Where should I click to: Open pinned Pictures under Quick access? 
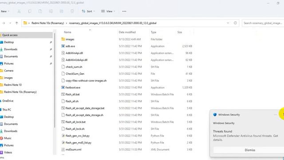point(9,64)
